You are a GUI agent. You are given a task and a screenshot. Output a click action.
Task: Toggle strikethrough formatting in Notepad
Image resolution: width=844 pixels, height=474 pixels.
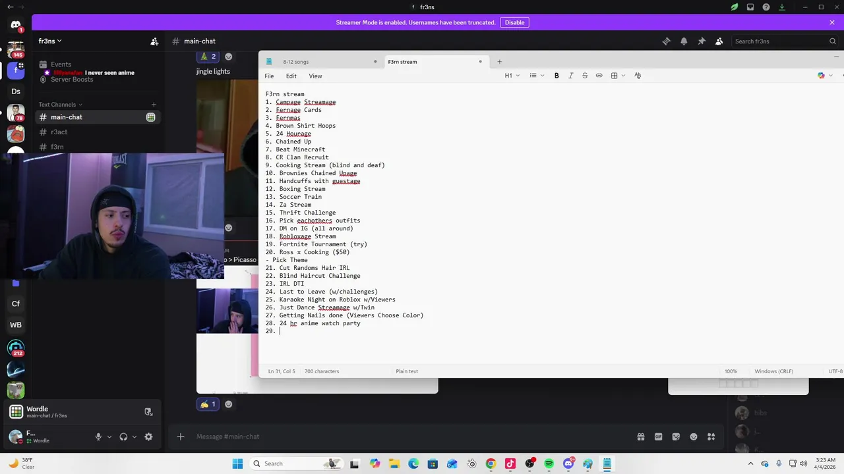585,76
